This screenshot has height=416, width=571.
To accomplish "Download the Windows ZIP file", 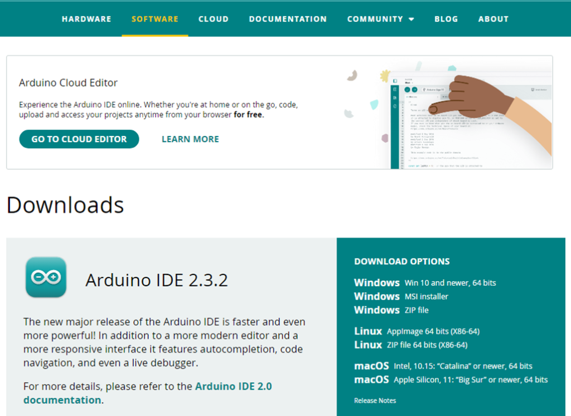I will point(391,310).
